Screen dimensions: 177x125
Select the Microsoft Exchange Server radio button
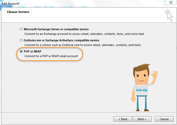click(x=21, y=29)
